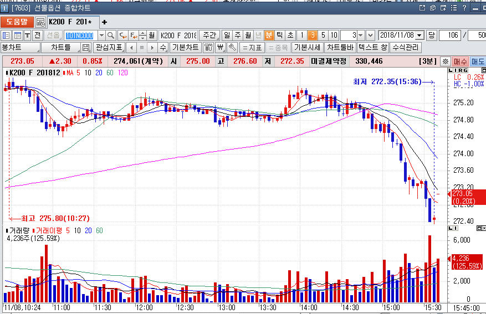Select the K200 F 201* chart tab
This screenshot has height=314, width=486.
(x=70, y=22)
